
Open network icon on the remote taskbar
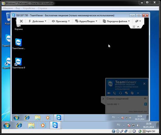coord(126,118)
